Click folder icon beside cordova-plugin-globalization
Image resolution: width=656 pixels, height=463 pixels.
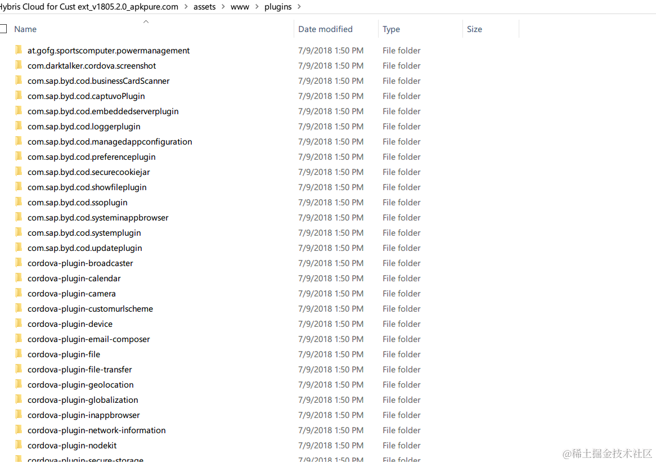pyautogui.click(x=19, y=399)
